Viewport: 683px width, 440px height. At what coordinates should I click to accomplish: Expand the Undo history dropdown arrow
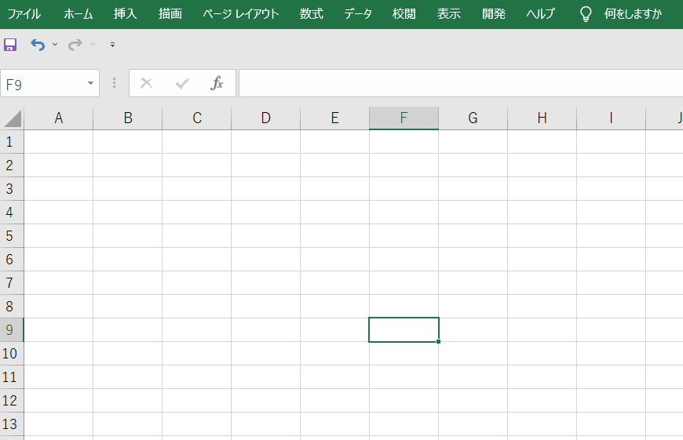pyautogui.click(x=55, y=45)
